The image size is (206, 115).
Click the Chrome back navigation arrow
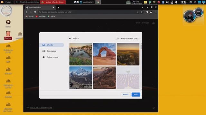click(x=27, y=12)
